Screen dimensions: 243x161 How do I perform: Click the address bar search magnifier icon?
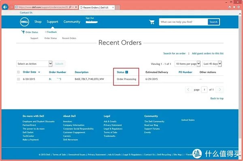pyautogui.click(x=70, y=7)
